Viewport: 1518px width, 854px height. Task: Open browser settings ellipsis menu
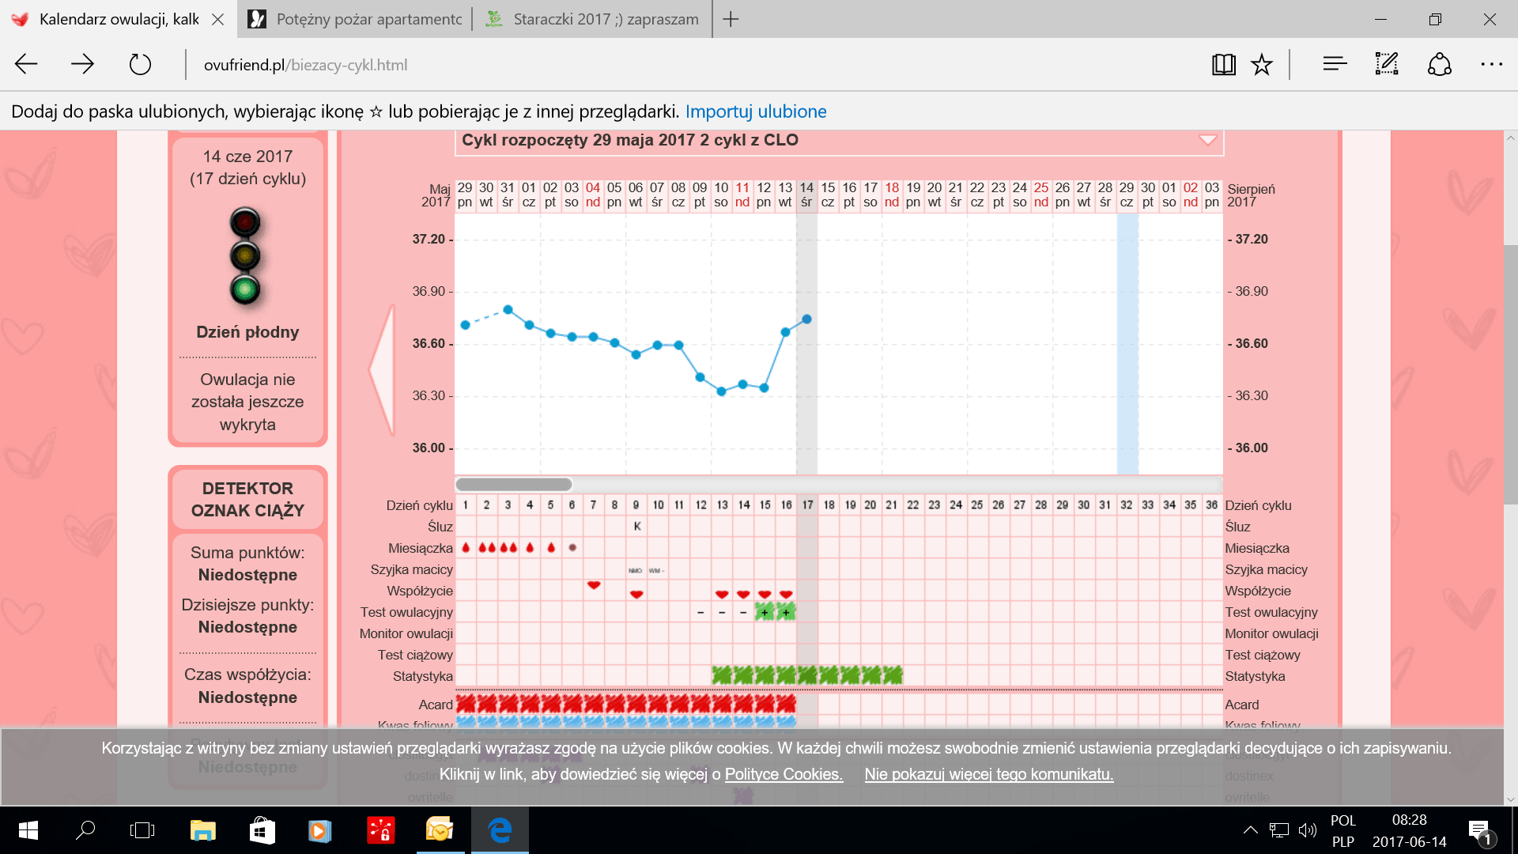[x=1491, y=65]
